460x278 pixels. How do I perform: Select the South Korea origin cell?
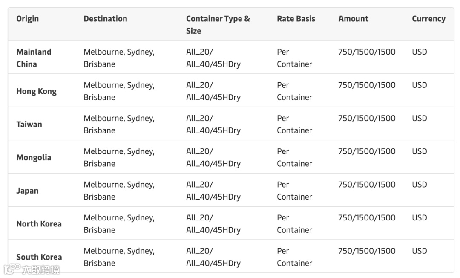tap(39, 257)
